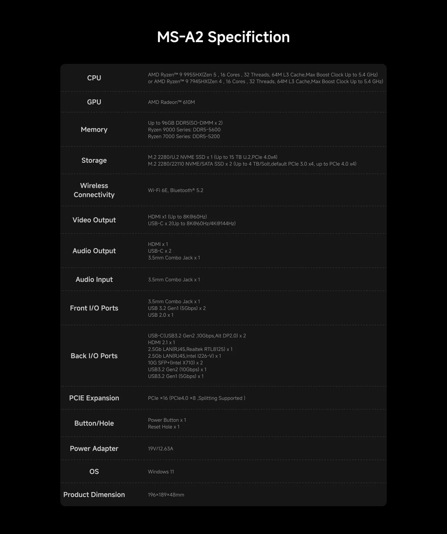Click the Front I/O Ports label
The width and height of the screenshot is (447, 534).
coord(94,308)
